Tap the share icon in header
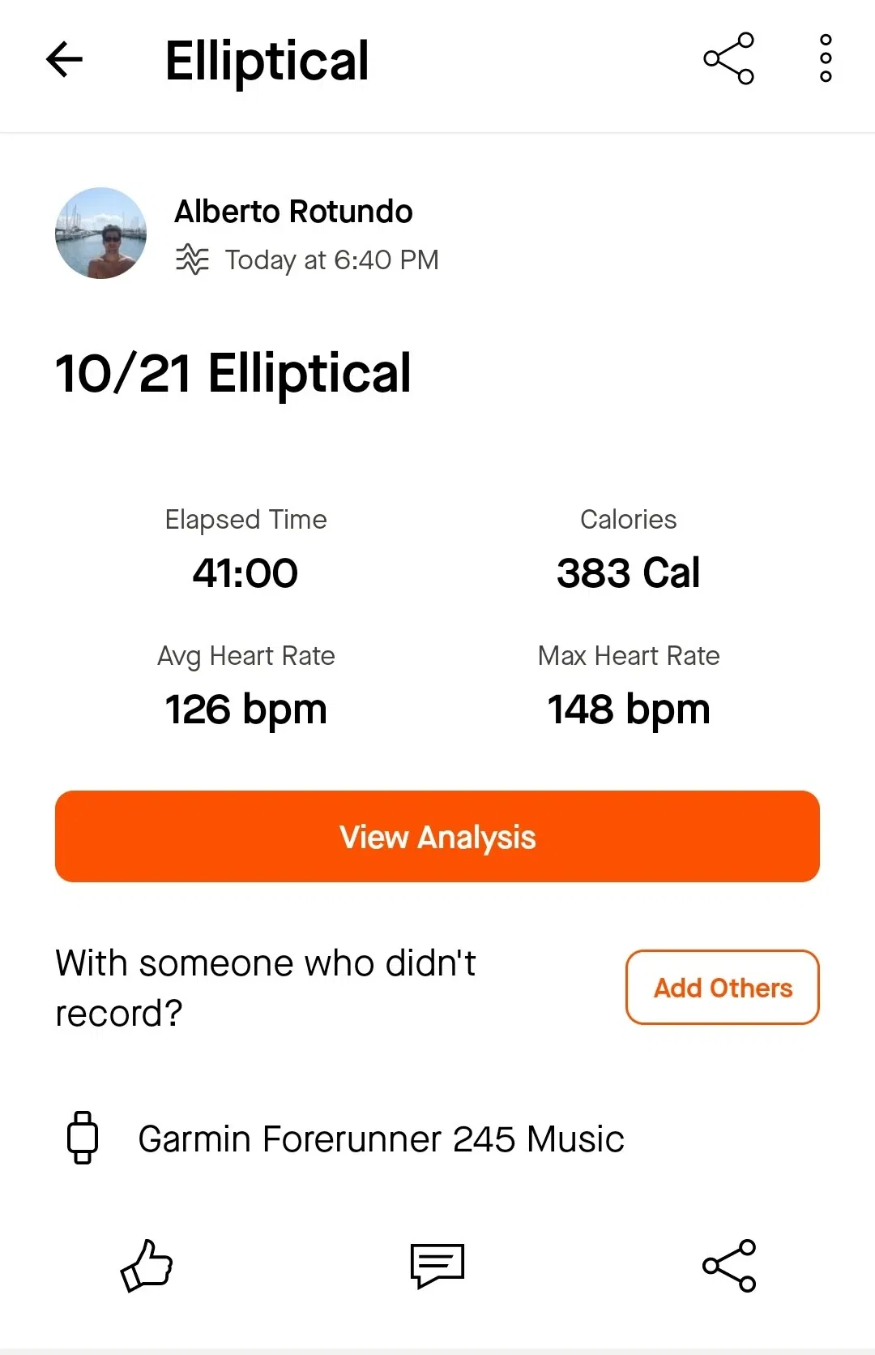This screenshot has width=875, height=1355. [x=728, y=58]
